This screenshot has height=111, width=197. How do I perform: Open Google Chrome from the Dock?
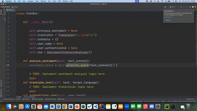tap(65, 107)
